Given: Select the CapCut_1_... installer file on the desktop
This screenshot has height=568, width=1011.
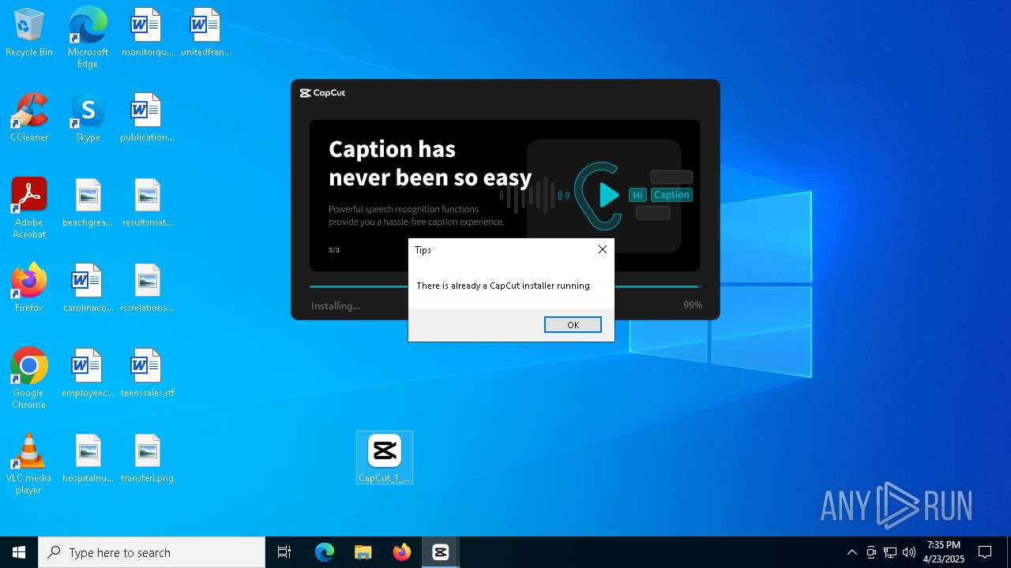Looking at the screenshot, I should tap(385, 458).
